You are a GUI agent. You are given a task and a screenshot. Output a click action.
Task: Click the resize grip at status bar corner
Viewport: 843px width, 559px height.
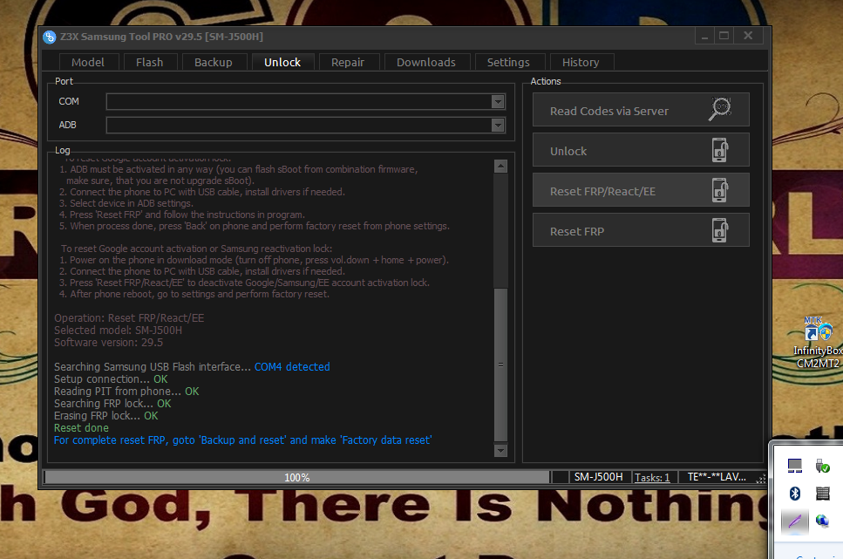pos(760,478)
